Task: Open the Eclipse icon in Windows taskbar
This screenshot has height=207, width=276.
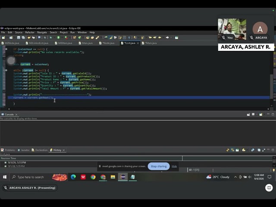Action: coord(122,177)
